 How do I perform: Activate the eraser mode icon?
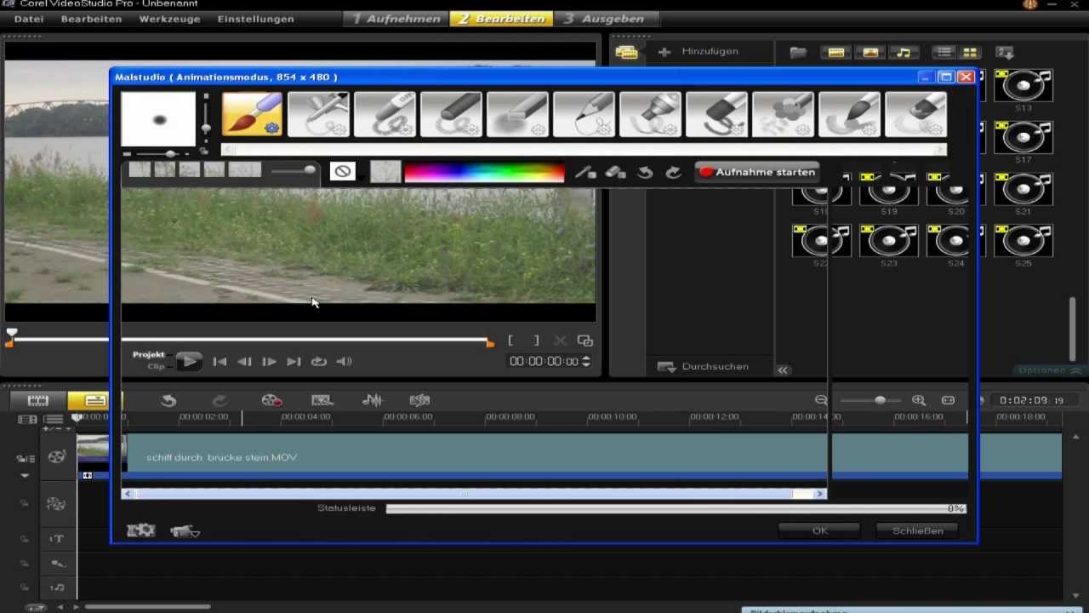[x=615, y=172]
